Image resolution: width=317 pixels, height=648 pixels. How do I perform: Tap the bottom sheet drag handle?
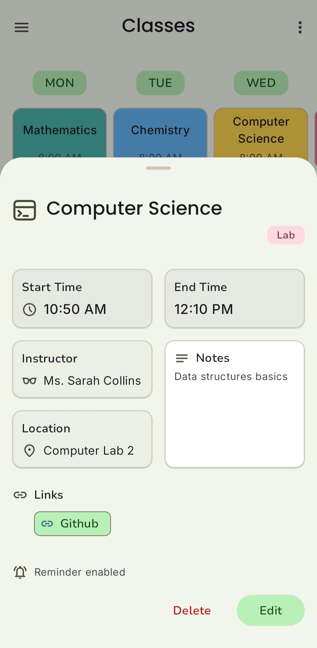[x=158, y=168]
